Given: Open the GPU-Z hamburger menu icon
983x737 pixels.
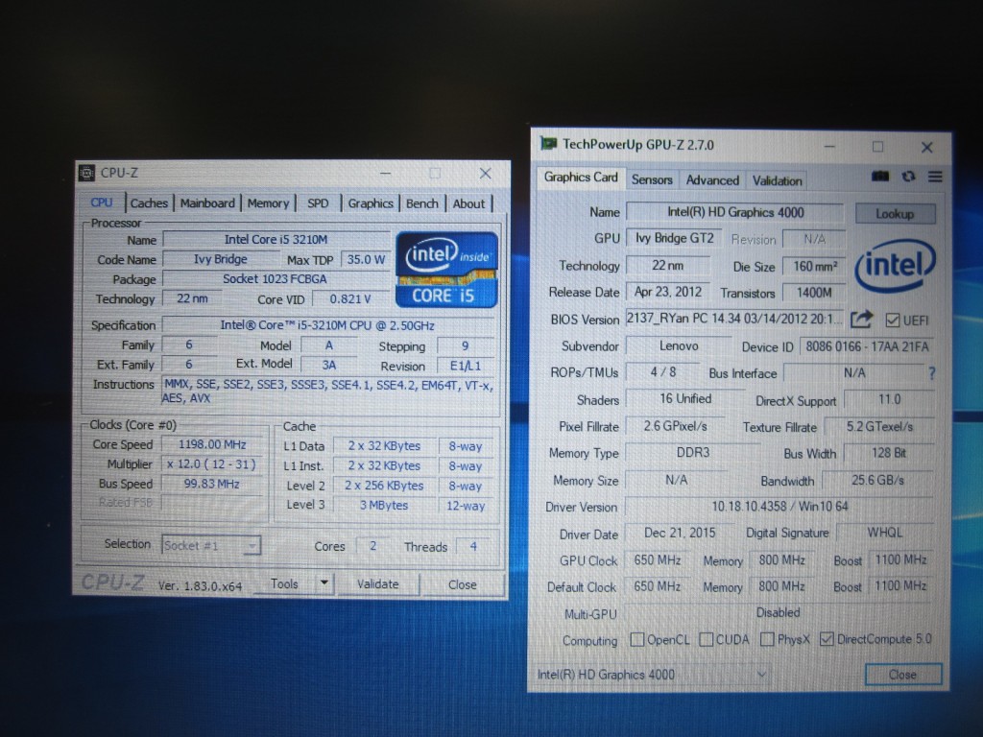Looking at the screenshot, I should coord(935,177).
